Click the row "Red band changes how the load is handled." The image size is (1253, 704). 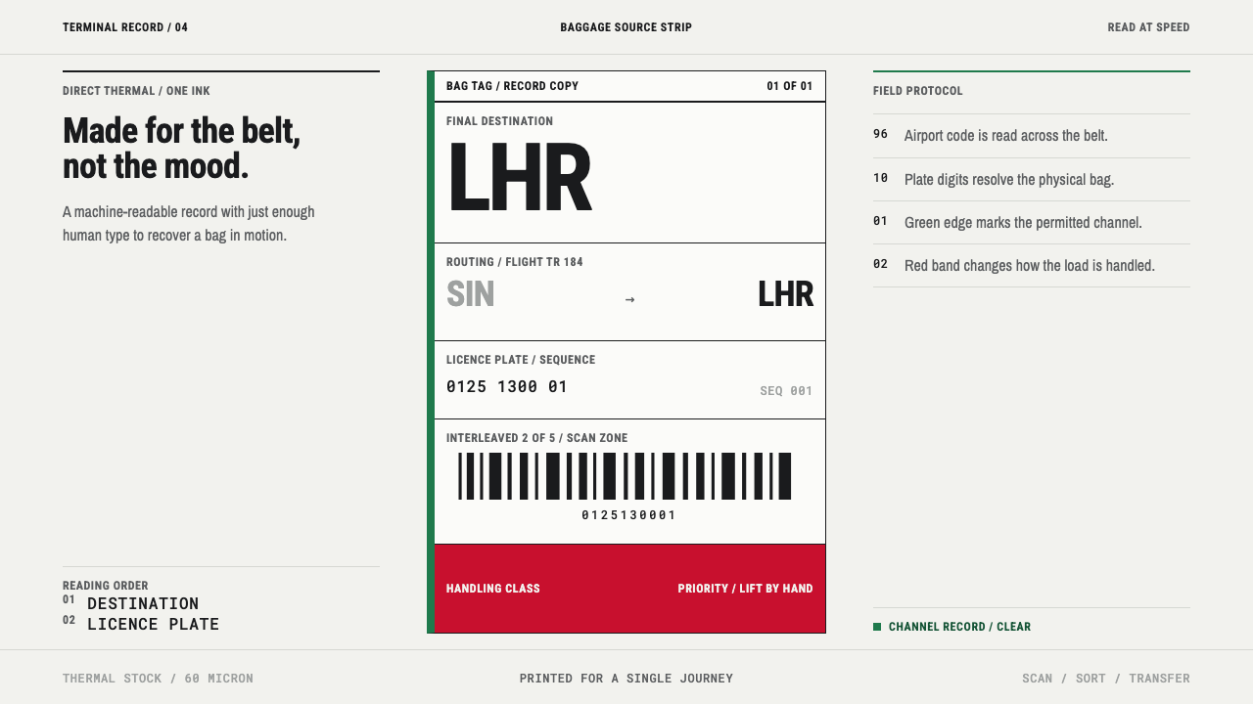1032,266
